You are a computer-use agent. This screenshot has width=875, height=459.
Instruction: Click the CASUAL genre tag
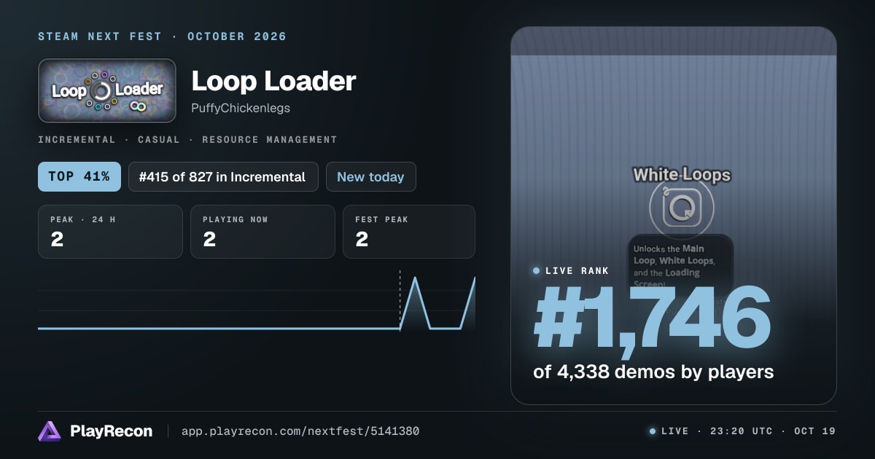coord(159,139)
